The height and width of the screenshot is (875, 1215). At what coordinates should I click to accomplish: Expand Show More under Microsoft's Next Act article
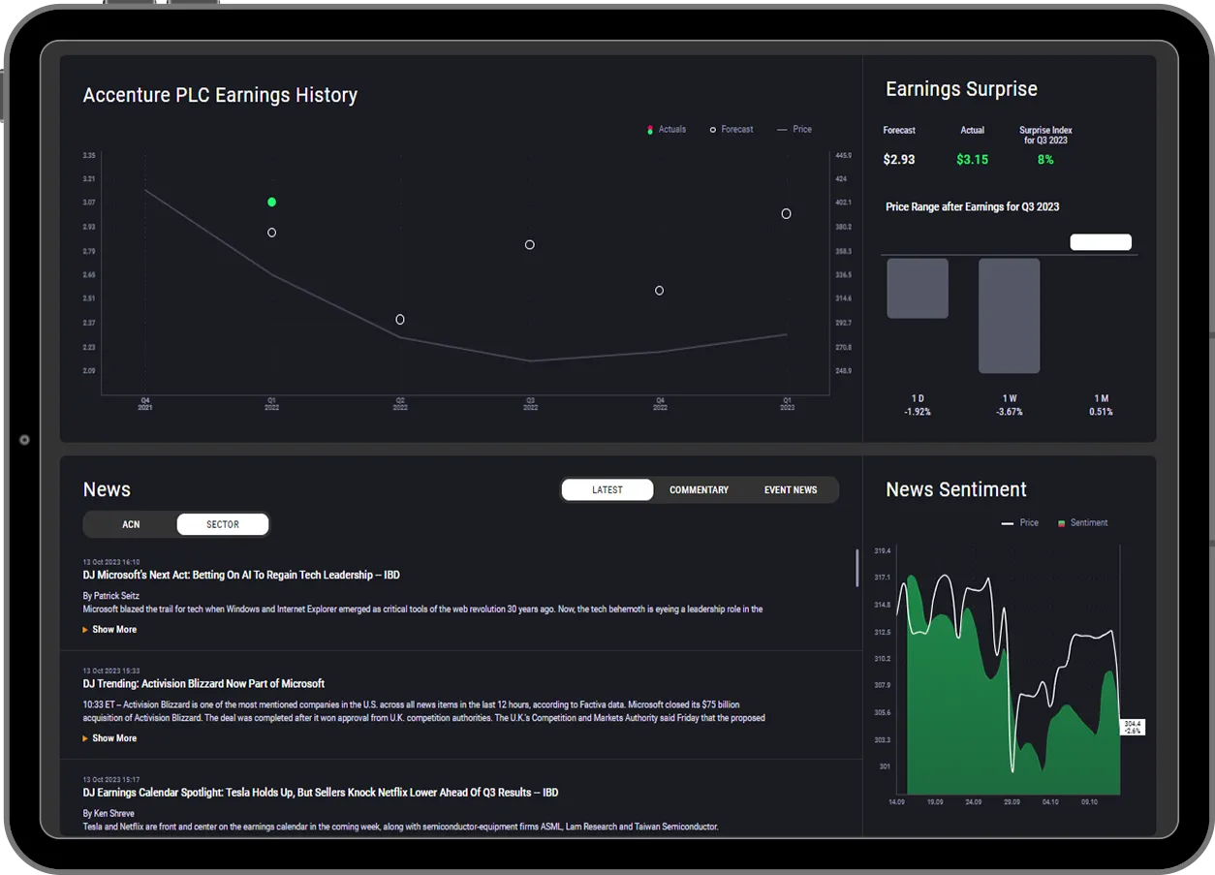[113, 630]
